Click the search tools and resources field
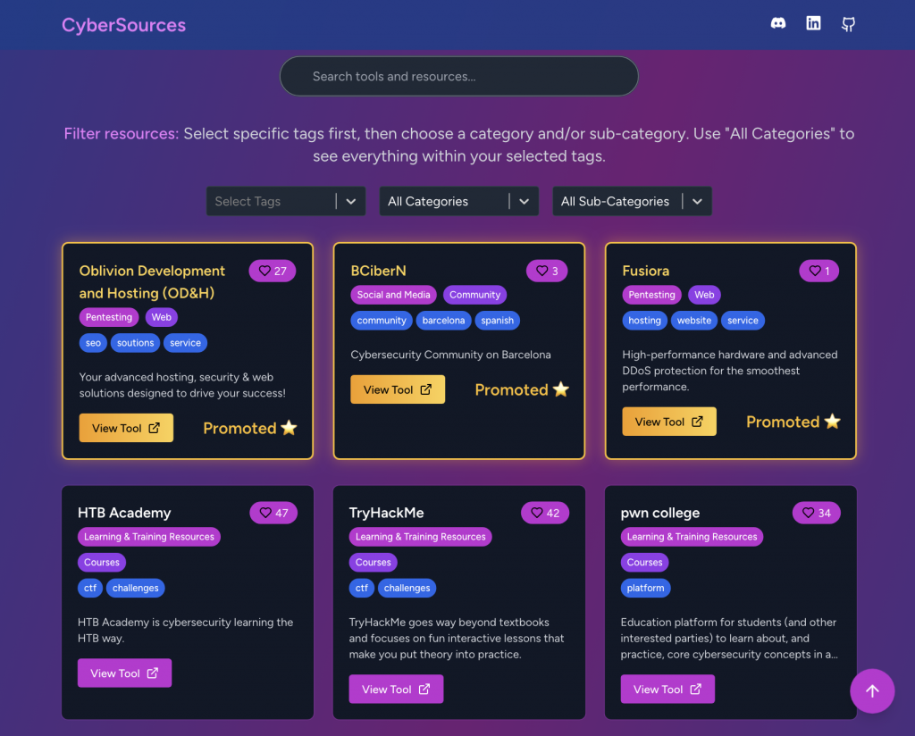This screenshot has width=915, height=736. click(459, 77)
